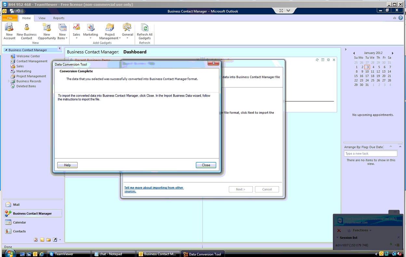Close TeamViewer connection red X
The width and height of the screenshot is (406, 257).
[x=339, y=230]
